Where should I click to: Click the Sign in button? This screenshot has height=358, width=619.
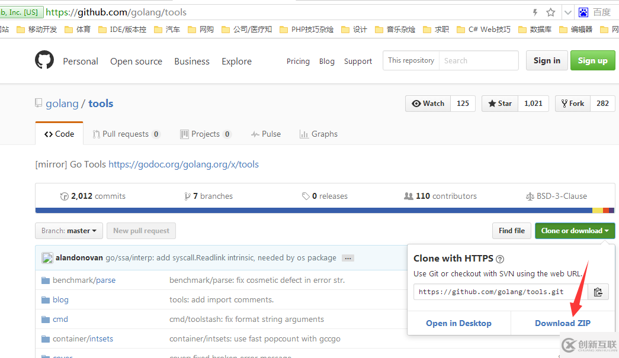pos(547,60)
